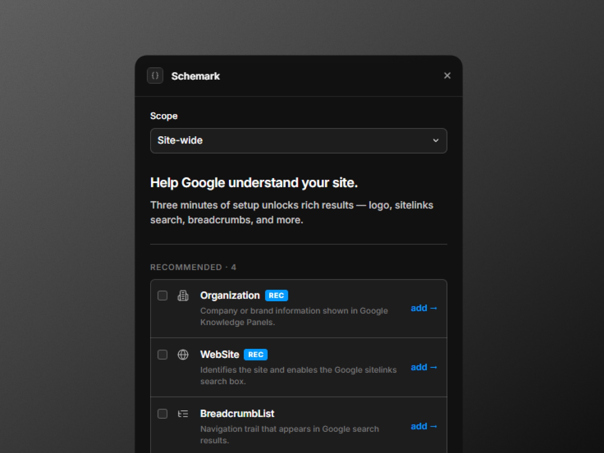
Task: Click the globe icon next to WebSite
Action: pos(183,354)
